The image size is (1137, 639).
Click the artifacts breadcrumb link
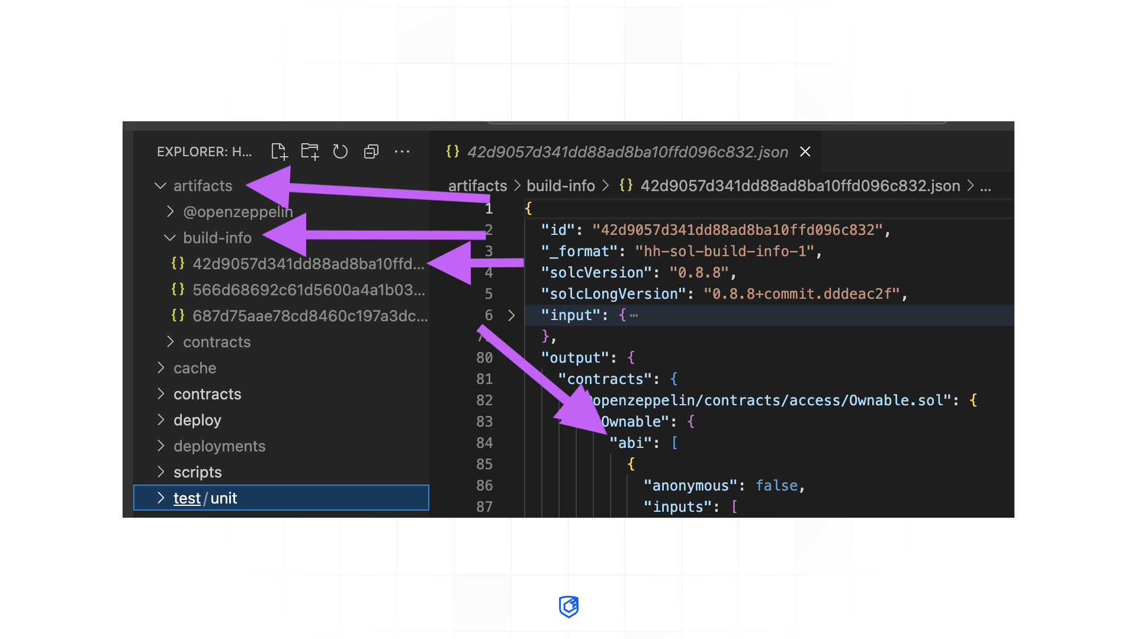477,185
